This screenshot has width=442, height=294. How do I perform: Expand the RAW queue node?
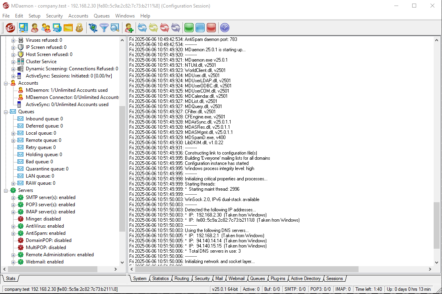click(x=13, y=184)
